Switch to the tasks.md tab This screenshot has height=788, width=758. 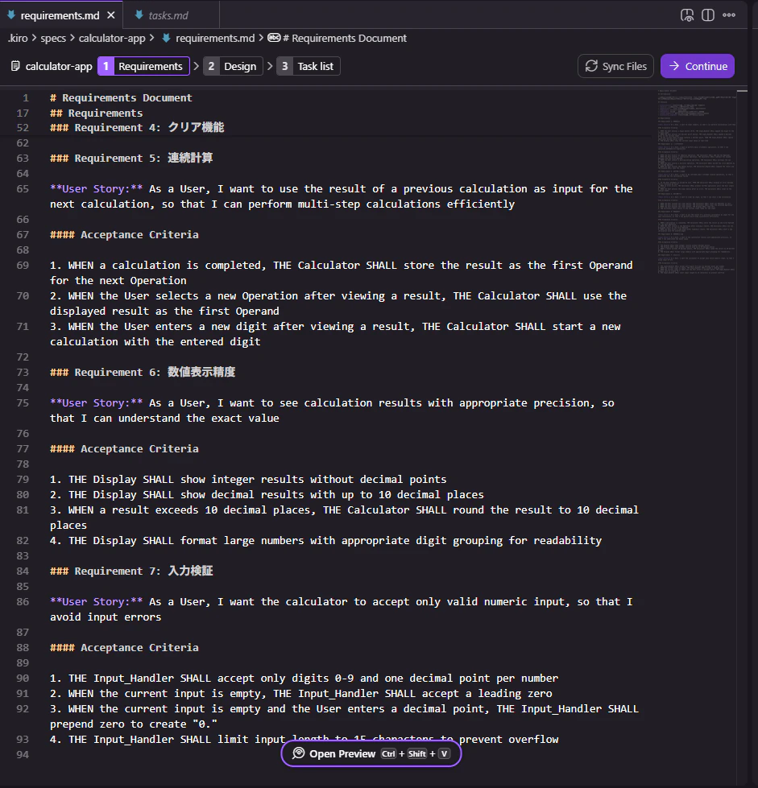[x=161, y=15]
